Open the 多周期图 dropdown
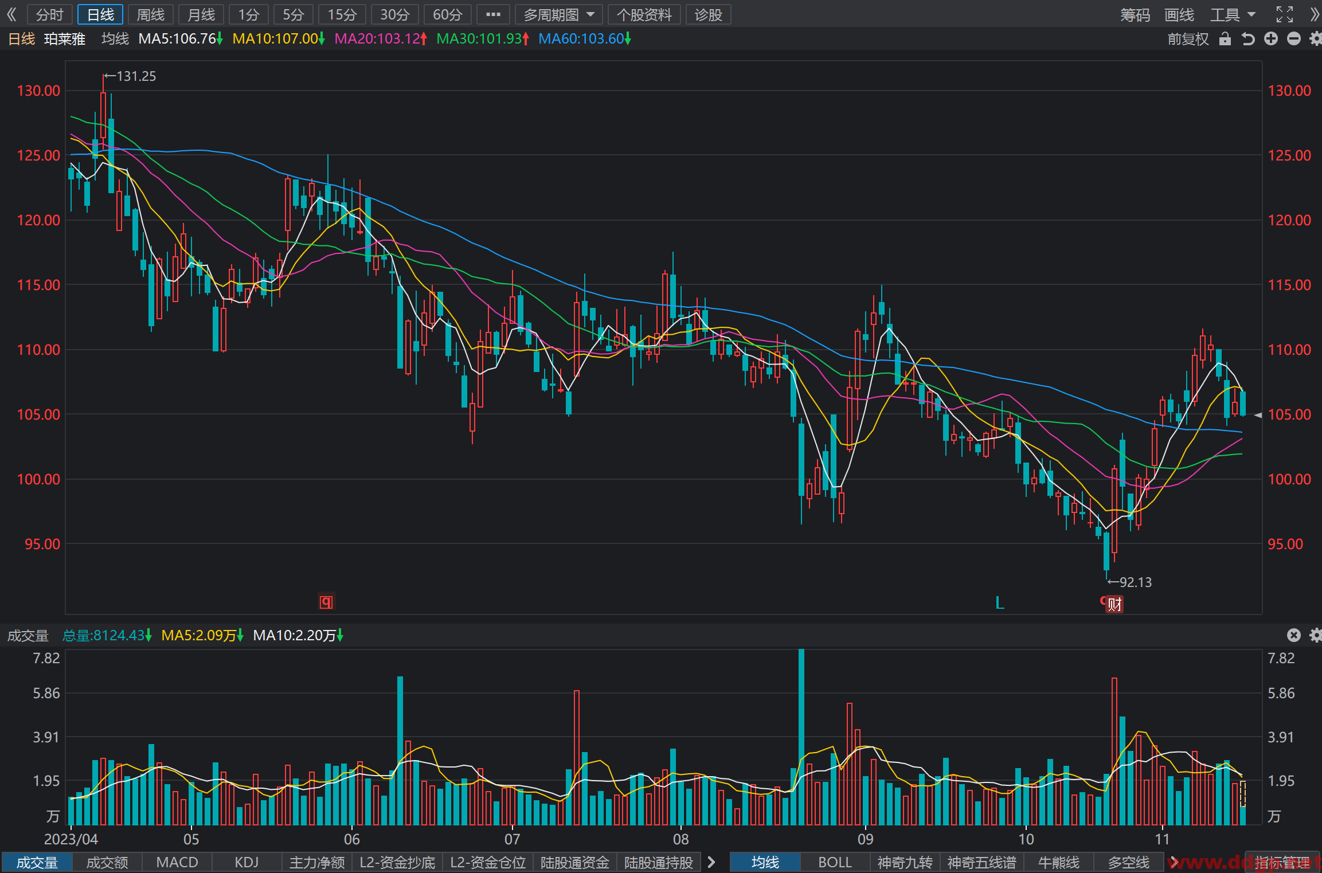 pyautogui.click(x=559, y=14)
